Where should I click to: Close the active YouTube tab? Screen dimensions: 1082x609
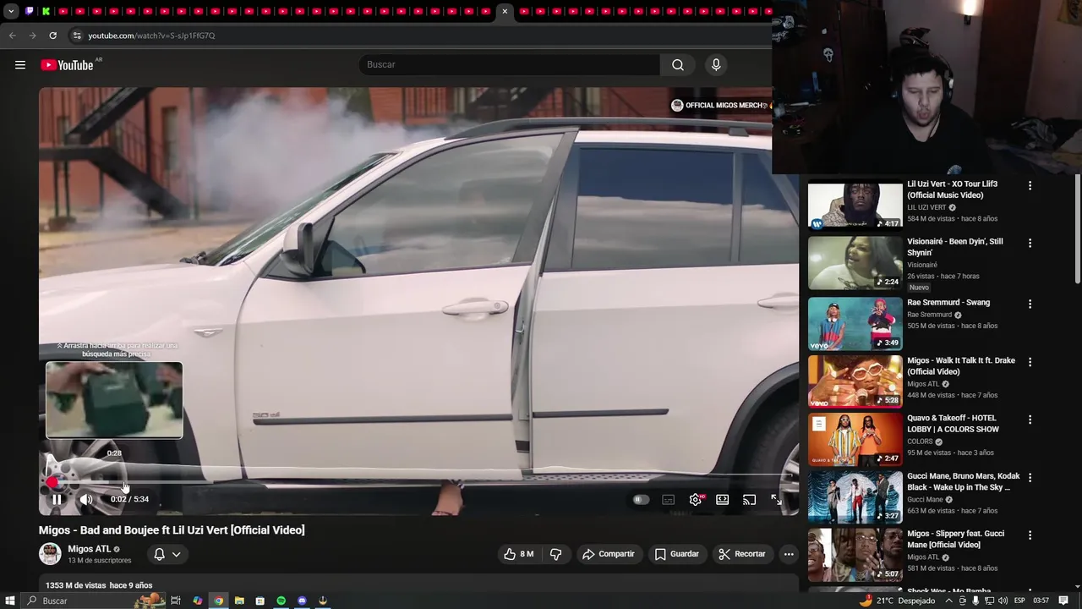pyautogui.click(x=505, y=11)
